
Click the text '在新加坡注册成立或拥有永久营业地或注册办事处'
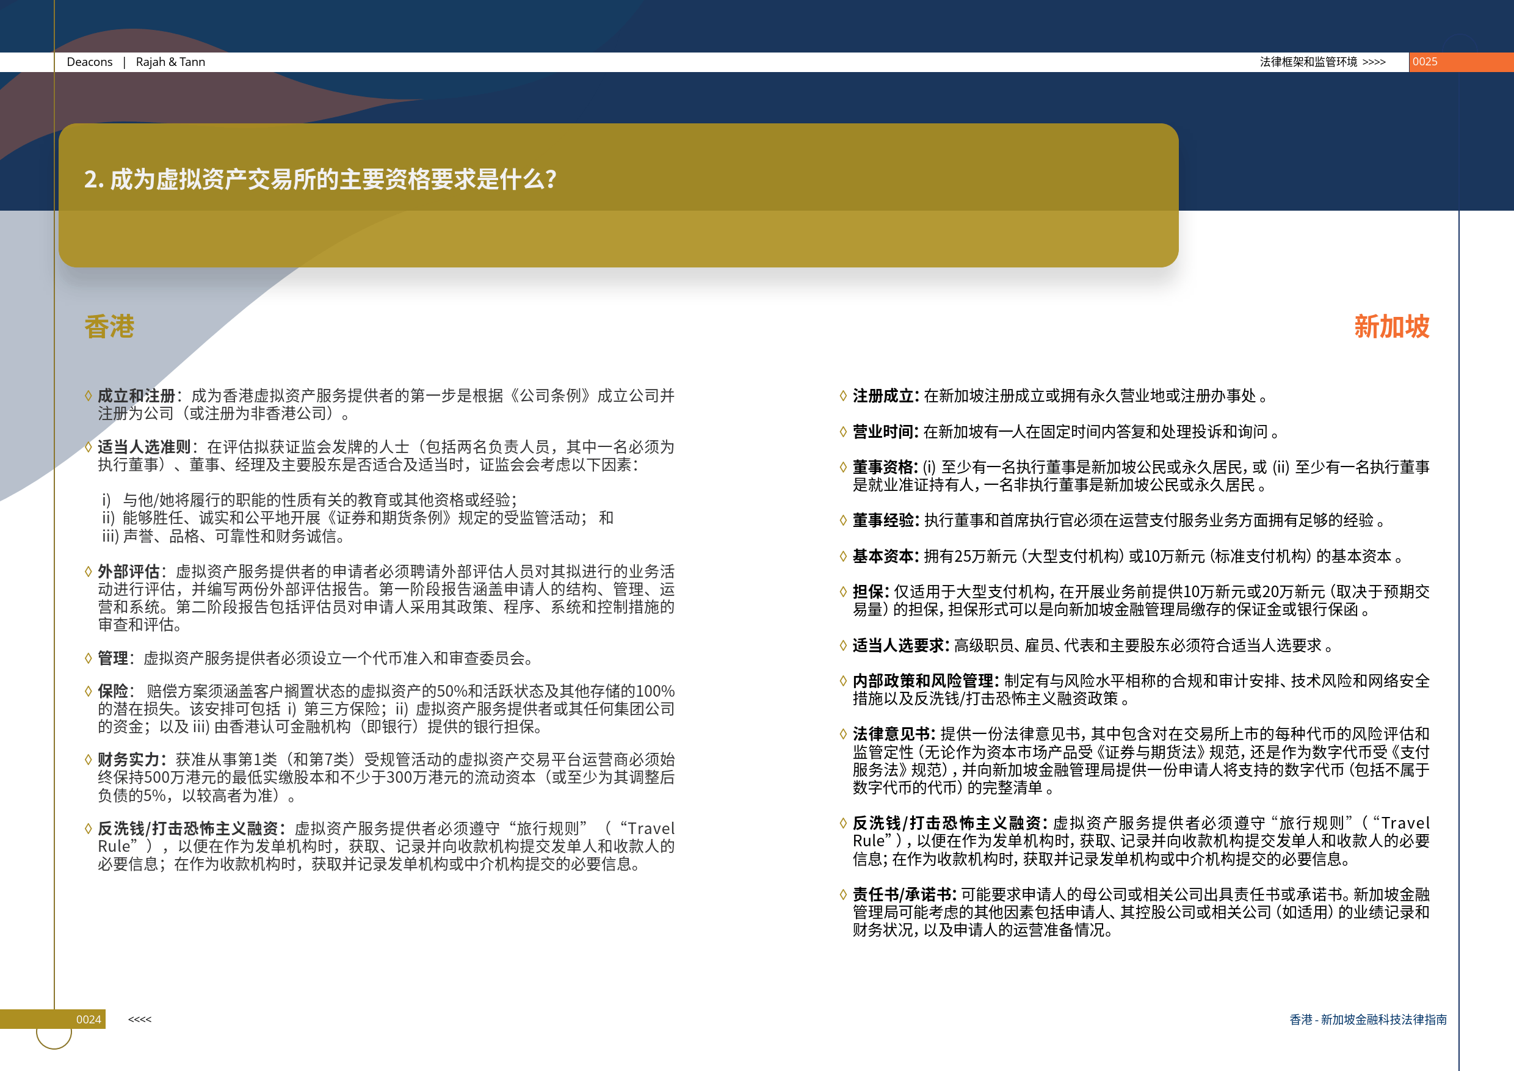[x=1090, y=396]
